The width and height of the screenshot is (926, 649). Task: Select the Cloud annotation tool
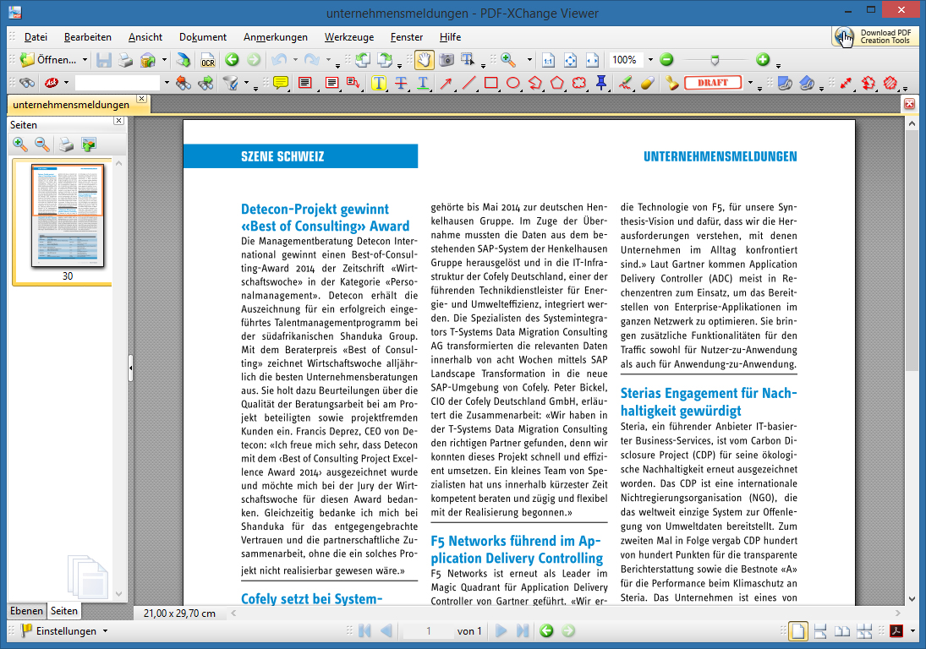pyautogui.click(x=579, y=83)
